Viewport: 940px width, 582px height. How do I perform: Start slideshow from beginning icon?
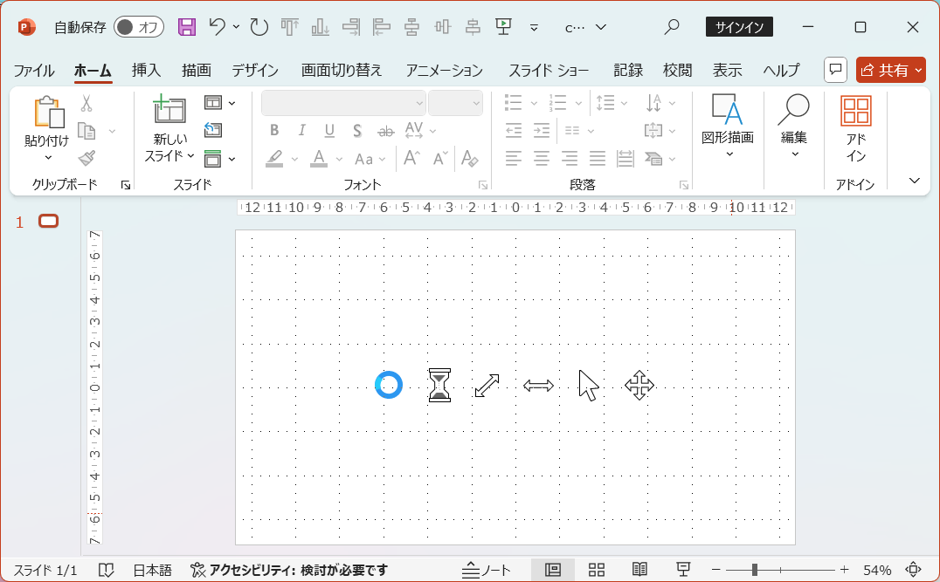502,27
